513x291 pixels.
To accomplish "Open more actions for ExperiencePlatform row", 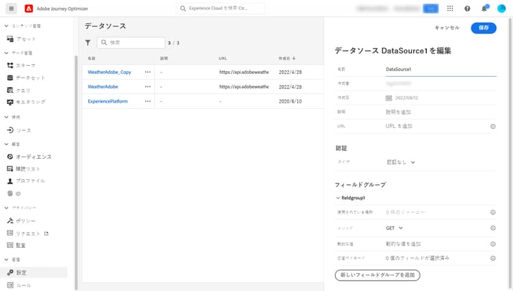I will pyautogui.click(x=148, y=101).
